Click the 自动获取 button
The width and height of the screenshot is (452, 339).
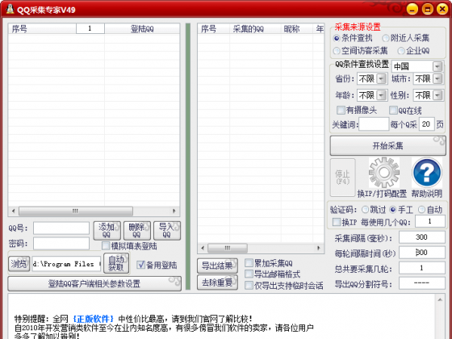(116, 263)
